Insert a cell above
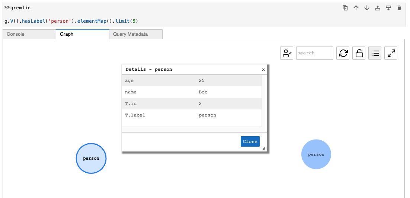 click(x=378, y=8)
